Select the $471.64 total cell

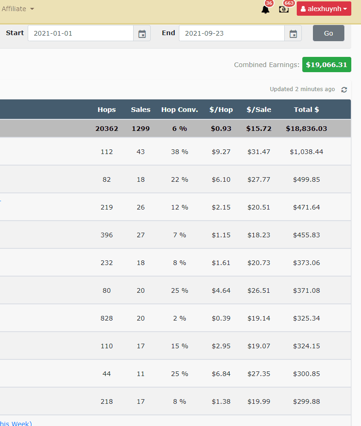(306, 207)
